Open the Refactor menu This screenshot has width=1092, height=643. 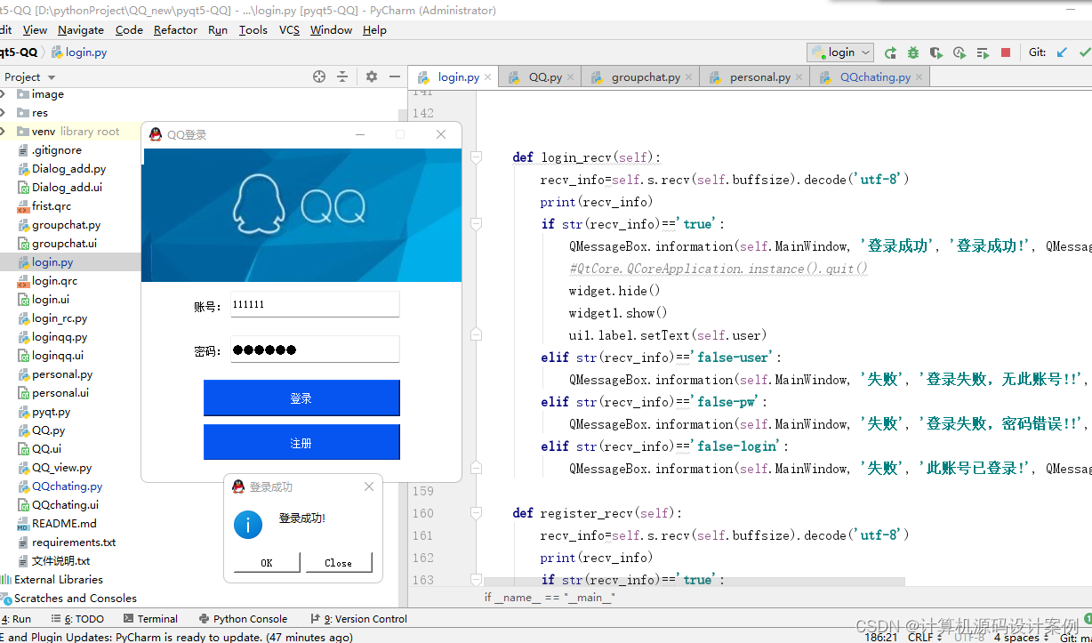tap(175, 30)
